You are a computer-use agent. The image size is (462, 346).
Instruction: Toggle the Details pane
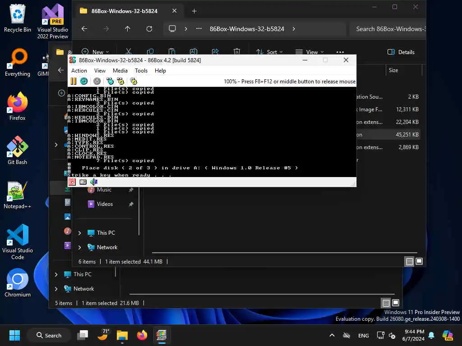click(401, 52)
